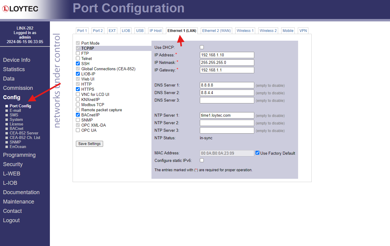Enable the FTP service checkbox

[78, 53]
